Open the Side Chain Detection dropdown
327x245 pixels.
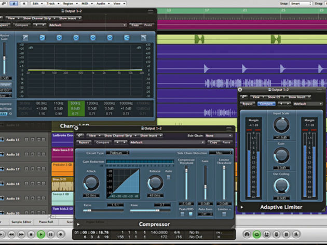[x=221, y=153]
